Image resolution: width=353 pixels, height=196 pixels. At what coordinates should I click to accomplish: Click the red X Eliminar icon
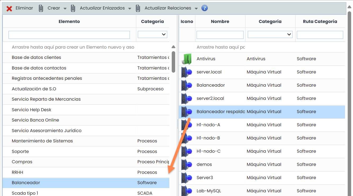coord(9,8)
